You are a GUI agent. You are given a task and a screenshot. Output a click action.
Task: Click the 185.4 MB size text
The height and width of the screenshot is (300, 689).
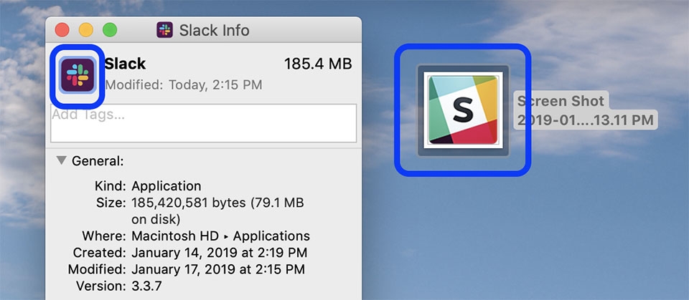coord(318,64)
